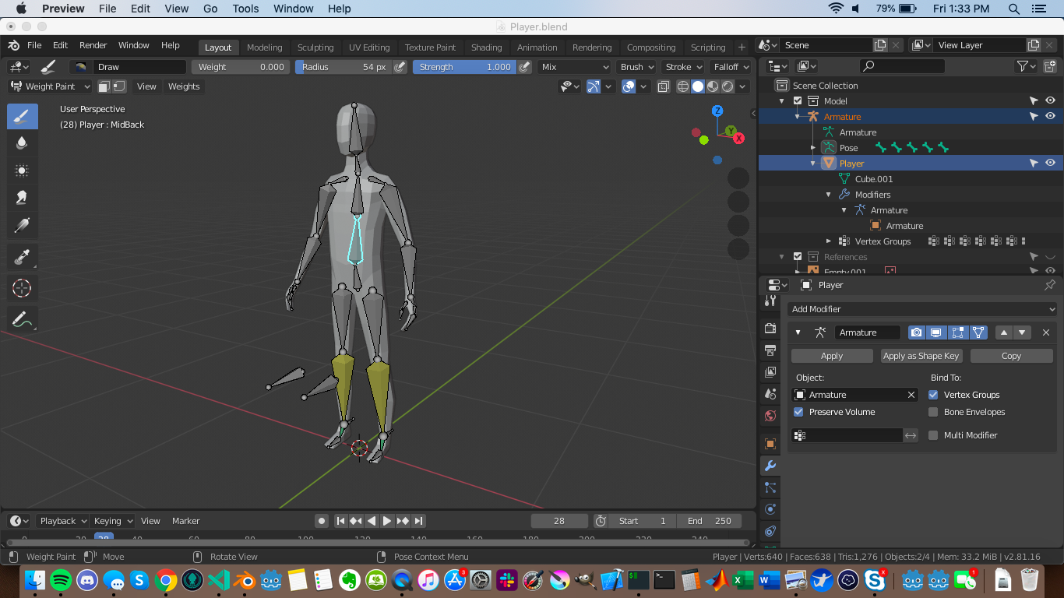The height and width of the screenshot is (598, 1064).
Task: Open the macOS Preview Tools menu
Action: pyautogui.click(x=245, y=9)
